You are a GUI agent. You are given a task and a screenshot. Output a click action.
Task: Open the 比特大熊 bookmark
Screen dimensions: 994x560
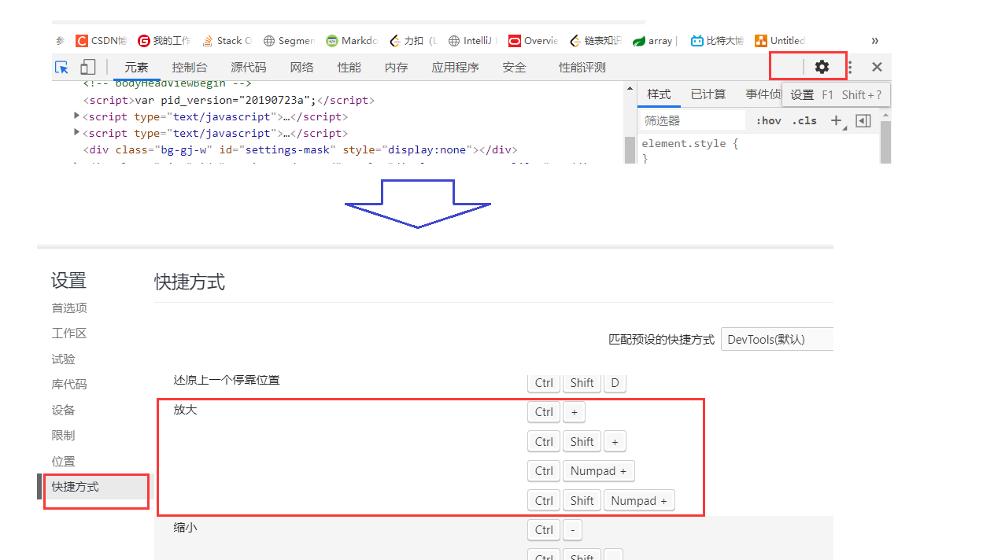click(716, 41)
